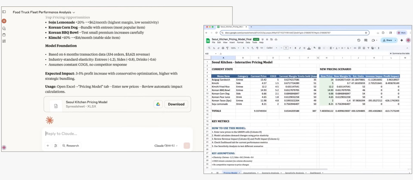Click the Save to Google Drive icon
413x180 pixels.
pos(158,104)
